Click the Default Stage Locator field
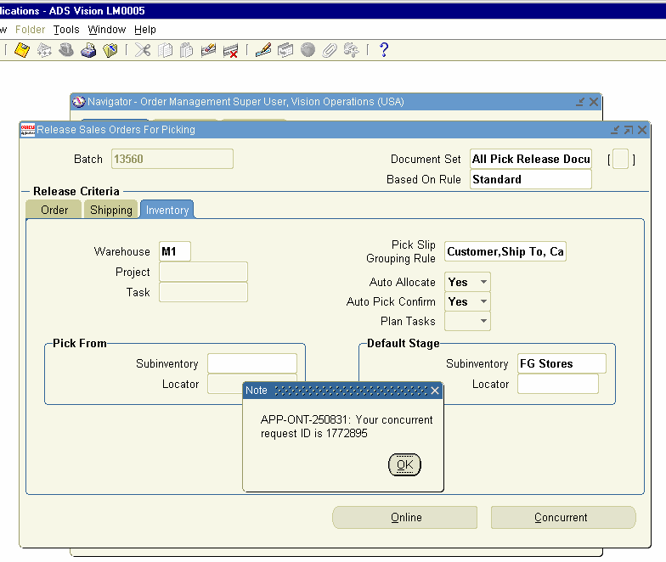The height and width of the screenshot is (562, 666). click(x=558, y=384)
